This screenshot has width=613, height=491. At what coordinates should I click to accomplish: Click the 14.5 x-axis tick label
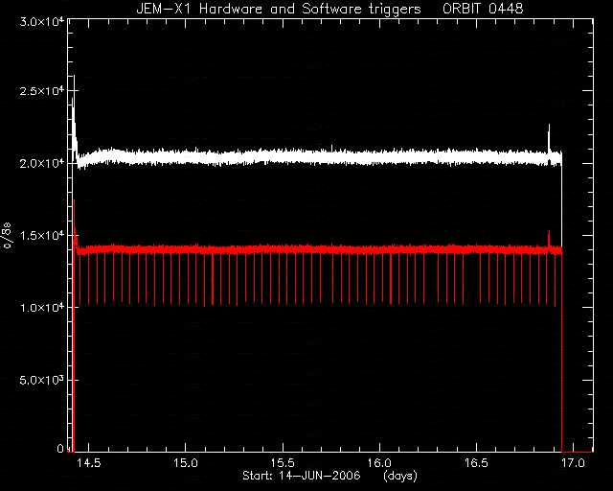89,463
